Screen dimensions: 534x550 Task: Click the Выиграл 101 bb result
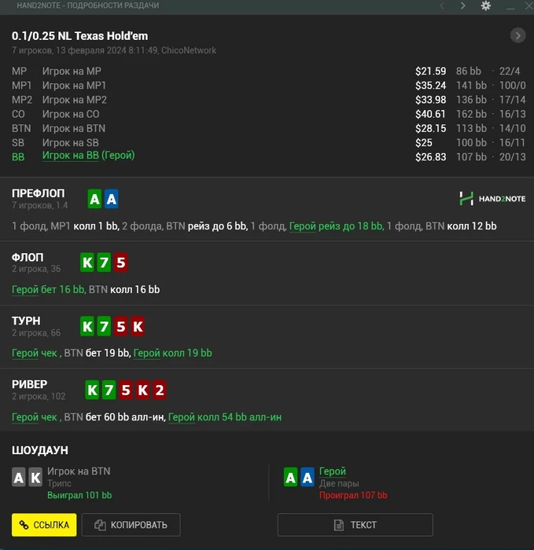click(x=79, y=495)
